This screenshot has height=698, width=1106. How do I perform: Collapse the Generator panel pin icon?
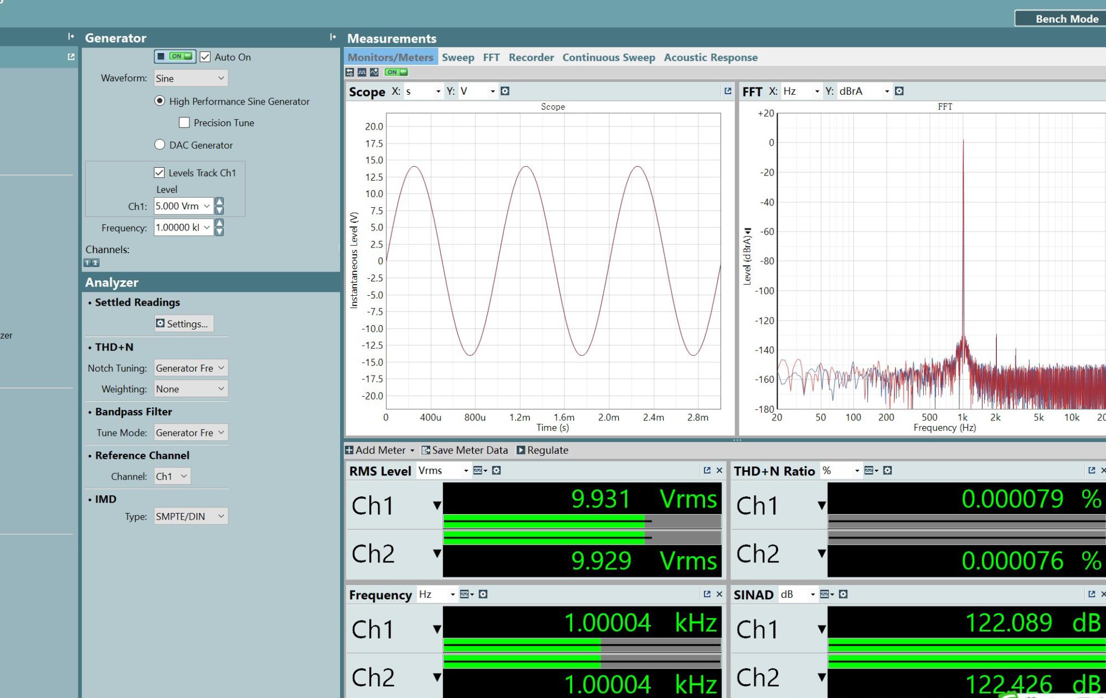333,37
